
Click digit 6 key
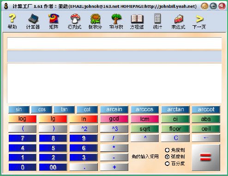tap(84, 148)
